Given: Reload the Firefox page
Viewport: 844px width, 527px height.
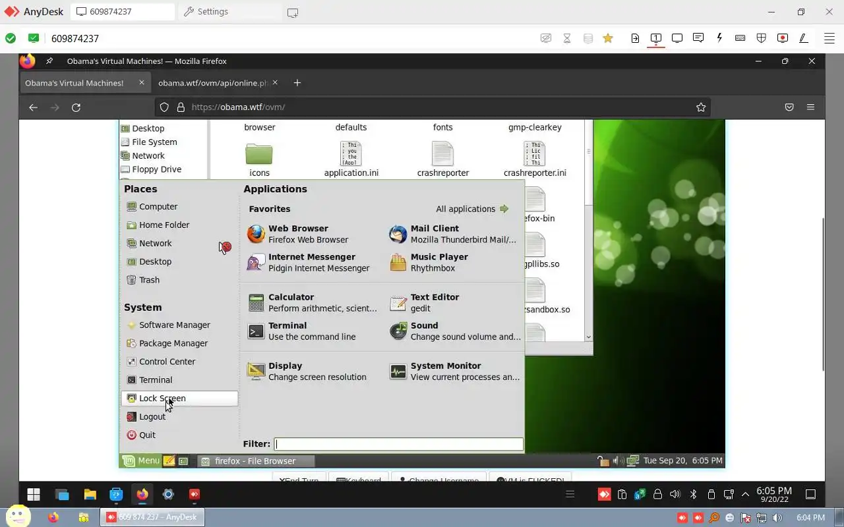Looking at the screenshot, I should (x=76, y=107).
